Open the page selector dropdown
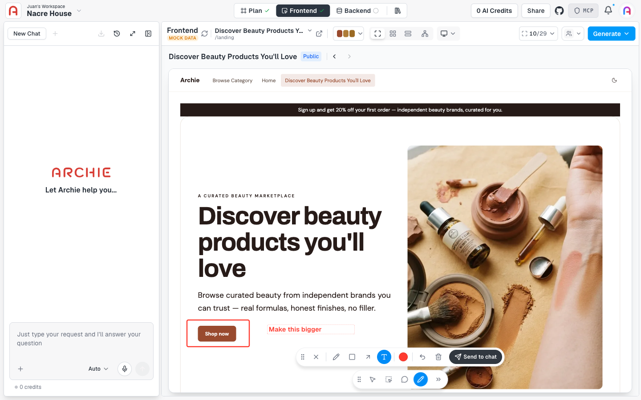The height and width of the screenshot is (400, 641). click(x=310, y=31)
